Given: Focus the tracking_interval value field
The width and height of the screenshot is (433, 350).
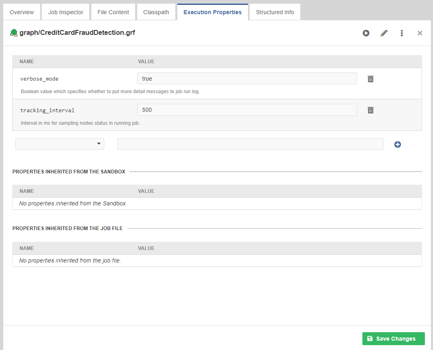Looking at the screenshot, I should (247, 110).
